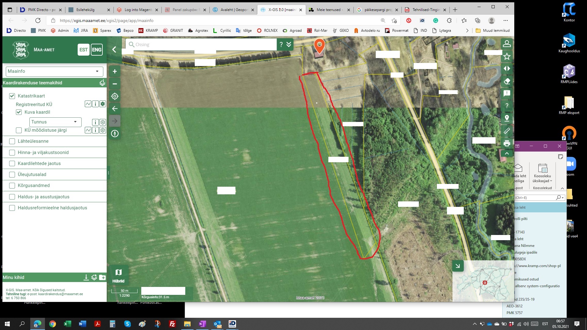Screen dimensions: 587x330
Task: Switch language to ENG
Action: 97,50
